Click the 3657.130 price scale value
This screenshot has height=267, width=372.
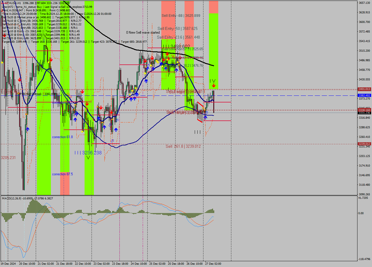tap(364, 3)
